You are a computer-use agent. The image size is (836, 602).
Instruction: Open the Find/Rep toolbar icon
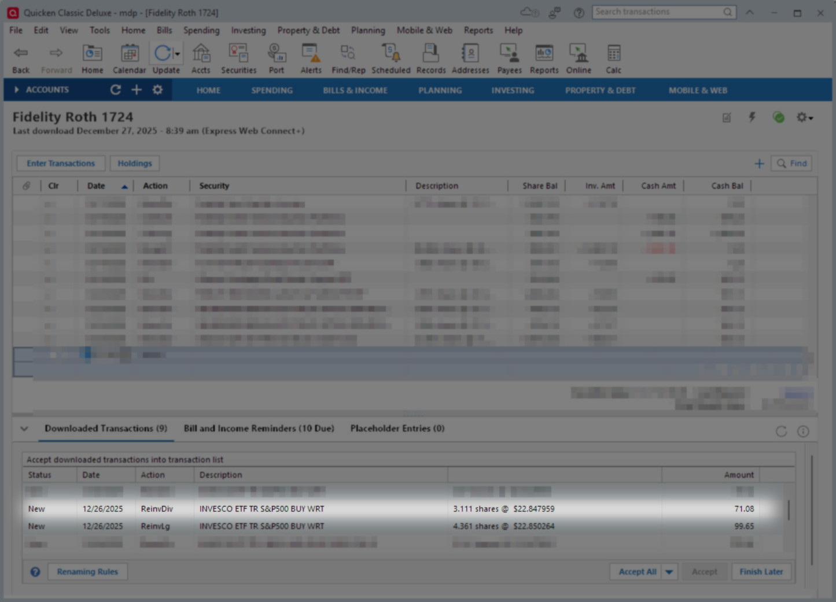click(348, 58)
